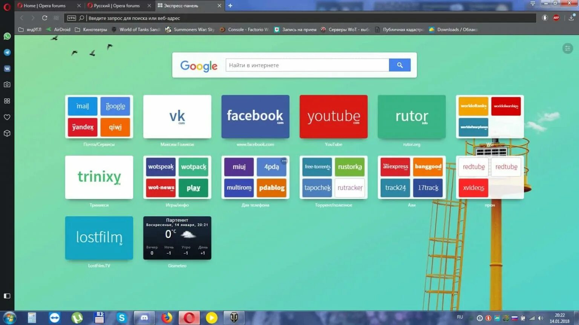579x325 pixels.
Task: Open the WG folder worldoftanks tile
Action: pyautogui.click(x=473, y=106)
